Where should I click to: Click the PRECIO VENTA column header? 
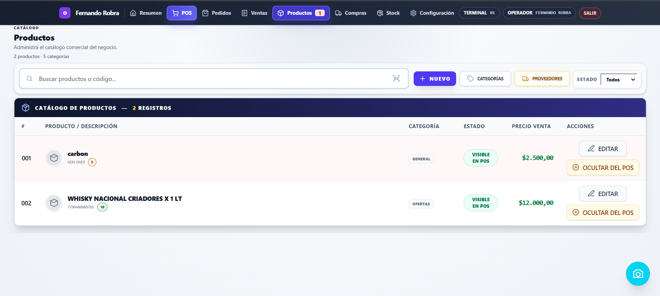pos(531,126)
